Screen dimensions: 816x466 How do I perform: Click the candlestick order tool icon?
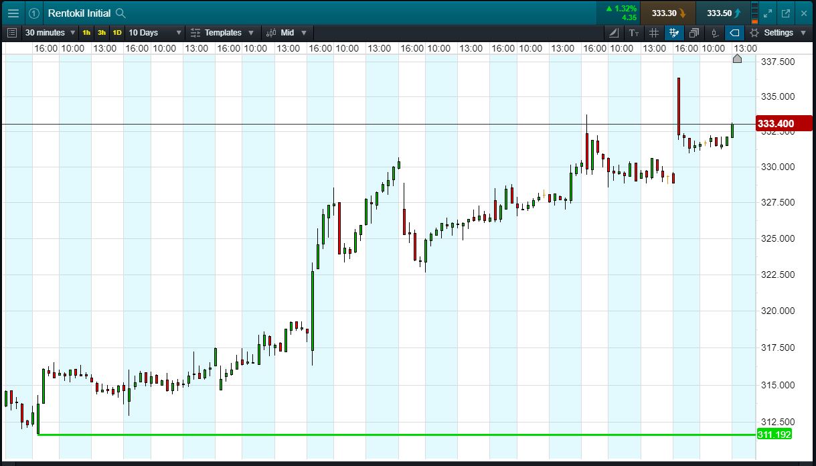(x=714, y=32)
